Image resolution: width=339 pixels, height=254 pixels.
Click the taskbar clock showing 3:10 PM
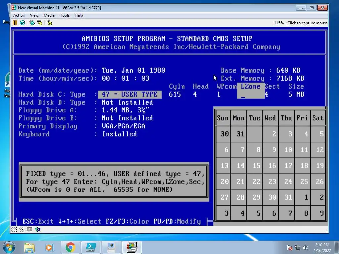point(322,248)
